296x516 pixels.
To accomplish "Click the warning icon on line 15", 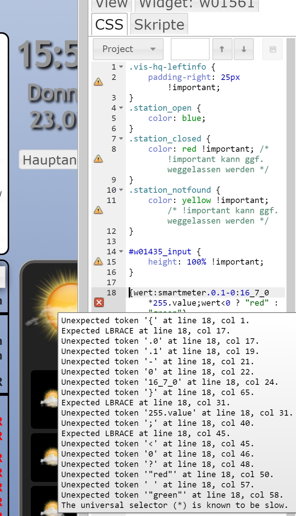I will click(98, 261).
